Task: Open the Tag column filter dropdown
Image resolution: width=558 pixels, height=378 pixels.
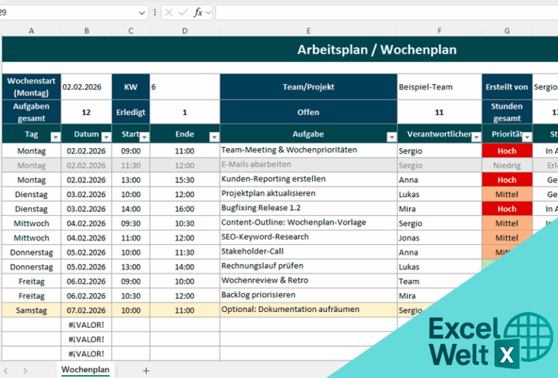Action: pyautogui.click(x=55, y=137)
